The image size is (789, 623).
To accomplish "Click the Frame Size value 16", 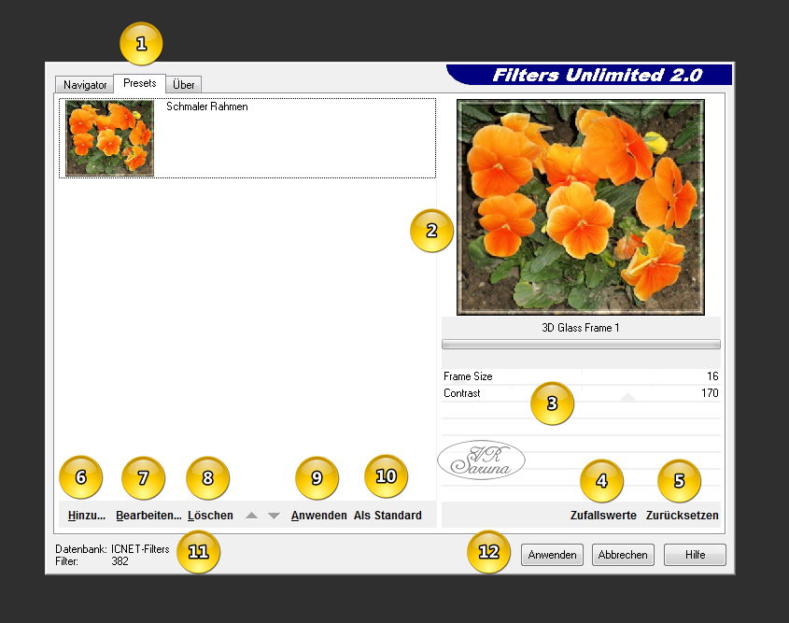I will point(712,376).
